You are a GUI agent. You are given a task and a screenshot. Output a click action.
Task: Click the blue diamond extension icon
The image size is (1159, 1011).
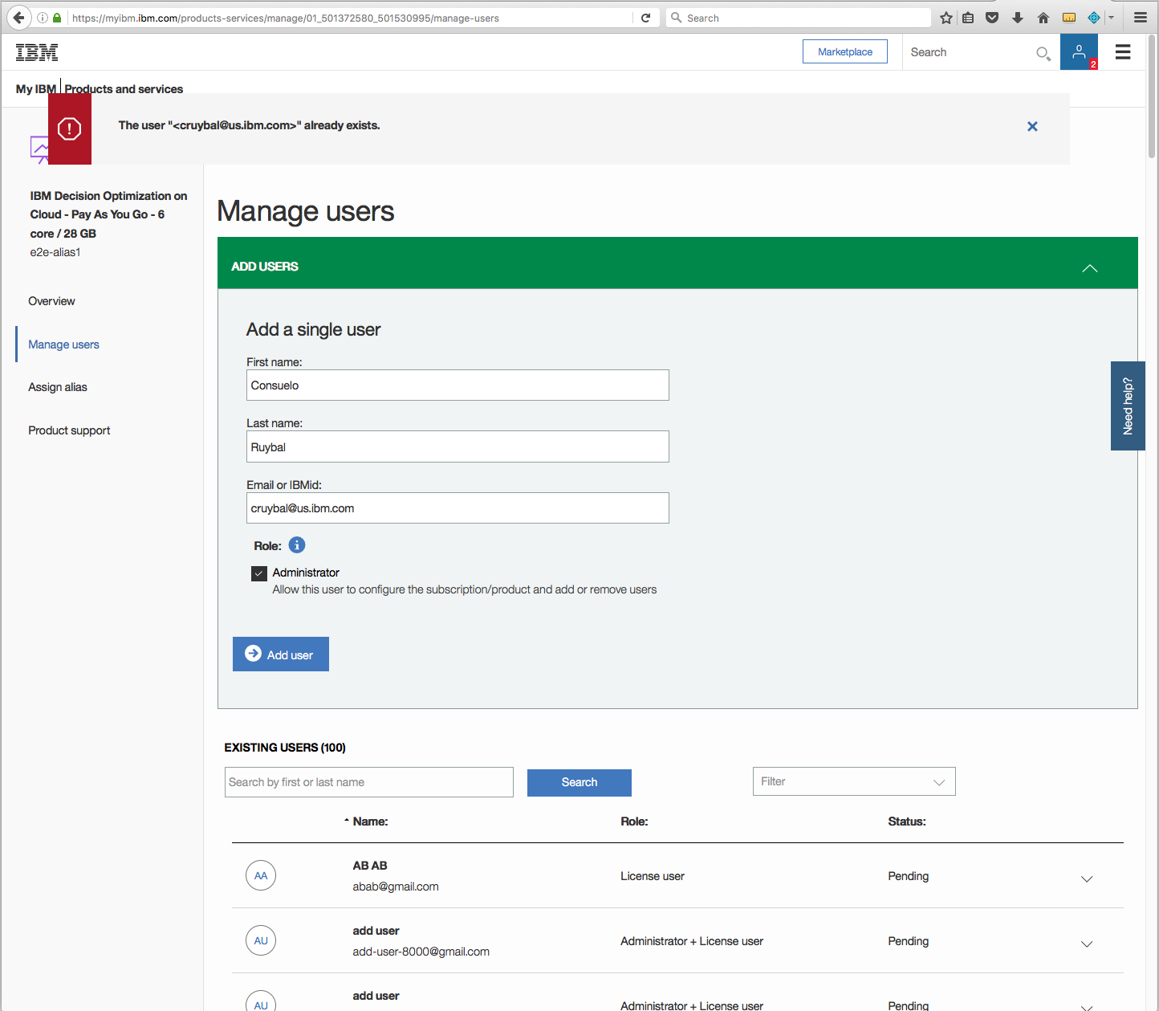(x=1093, y=18)
